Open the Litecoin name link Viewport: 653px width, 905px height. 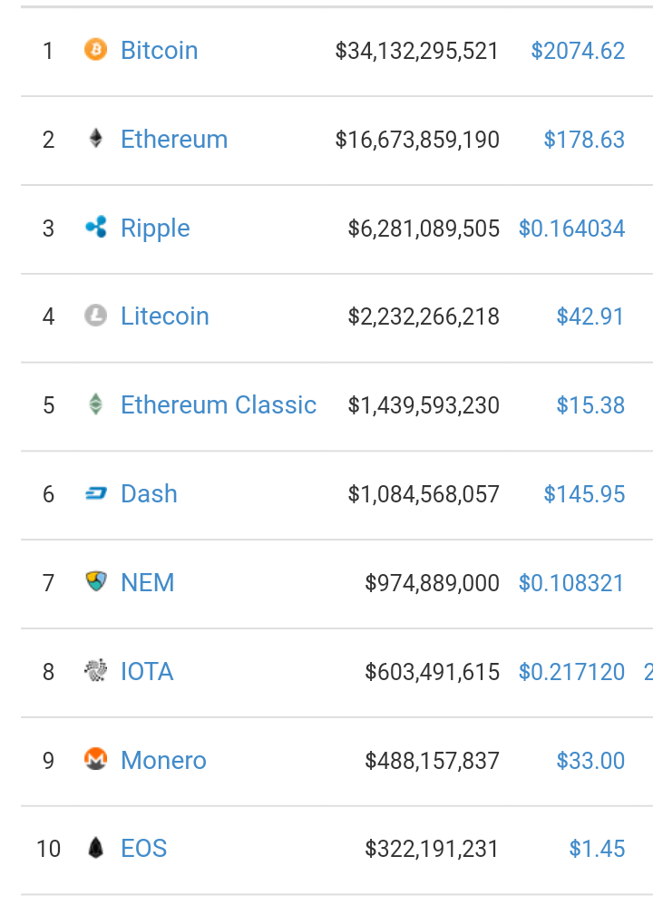(164, 316)
